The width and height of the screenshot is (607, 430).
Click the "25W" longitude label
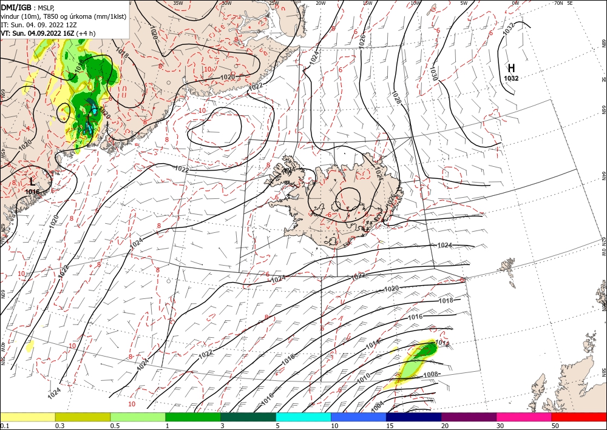tap(274, 3)
